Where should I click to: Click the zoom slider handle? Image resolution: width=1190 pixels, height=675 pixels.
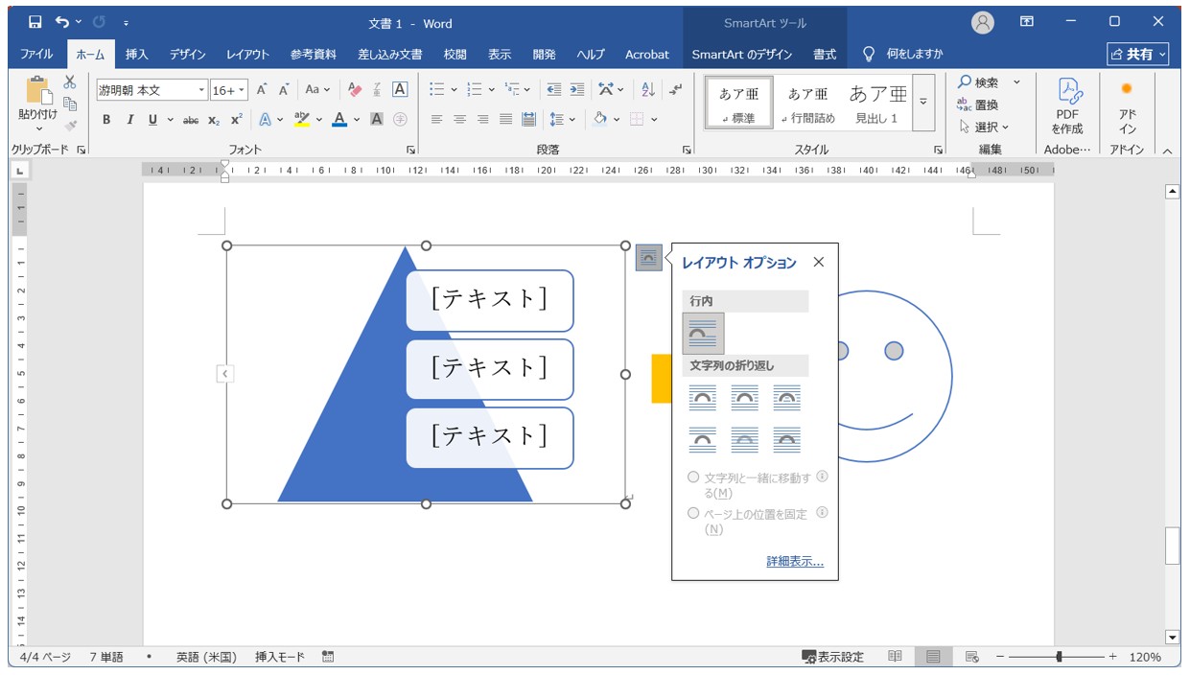pos(1059,657)
